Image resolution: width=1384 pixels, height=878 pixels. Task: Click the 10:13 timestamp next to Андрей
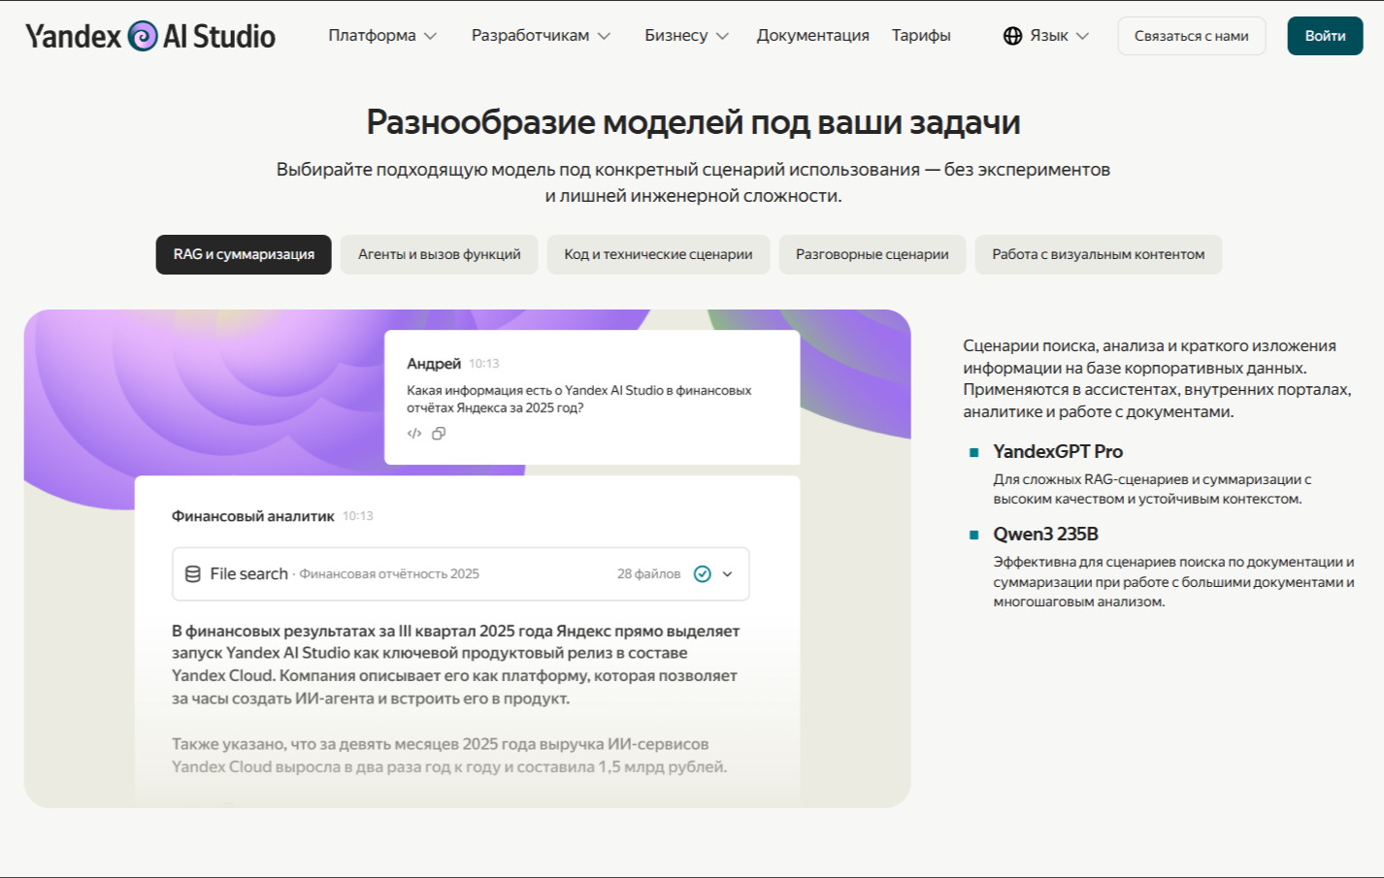coord(484,364)
